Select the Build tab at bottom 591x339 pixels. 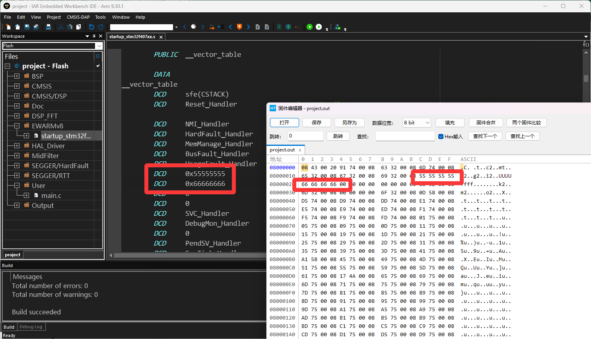(9, 327)
